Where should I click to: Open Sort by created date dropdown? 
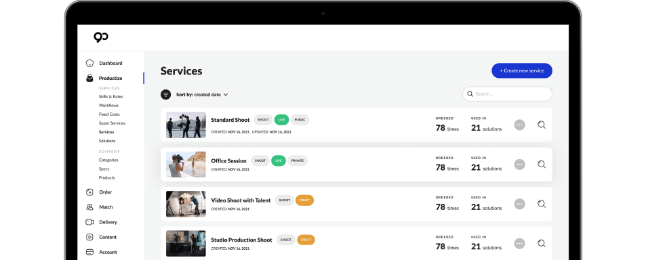pos(202,95)
